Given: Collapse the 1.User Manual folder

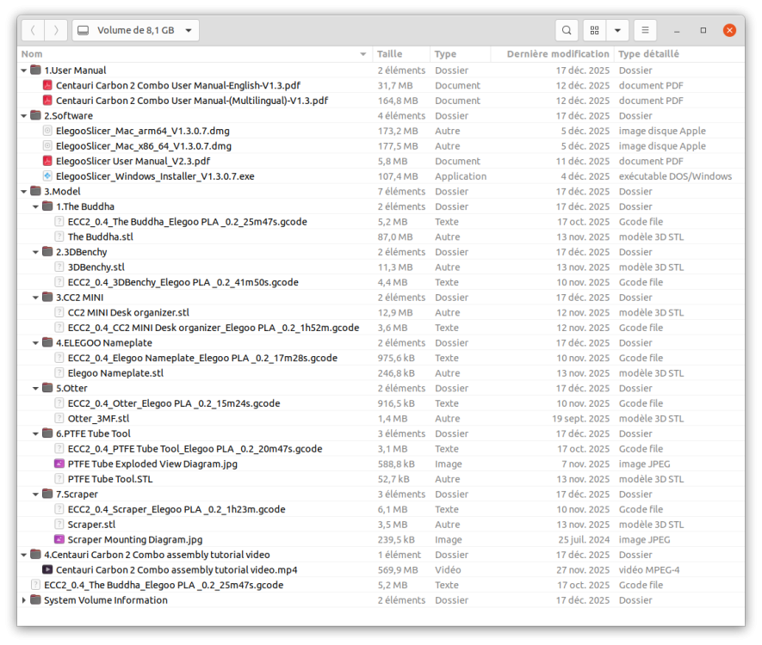Looking at the screenshot, I should click(x=24, y=71).
